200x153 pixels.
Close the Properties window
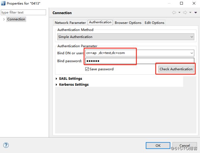click(194, 3)
